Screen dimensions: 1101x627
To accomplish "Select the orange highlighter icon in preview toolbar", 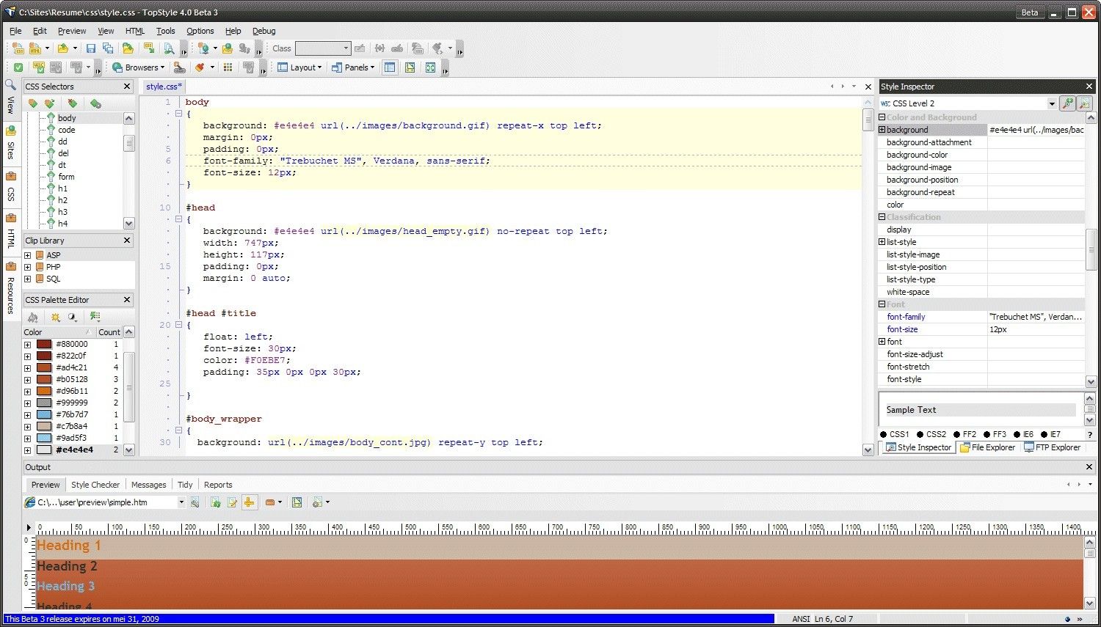I will click(271, 502).
